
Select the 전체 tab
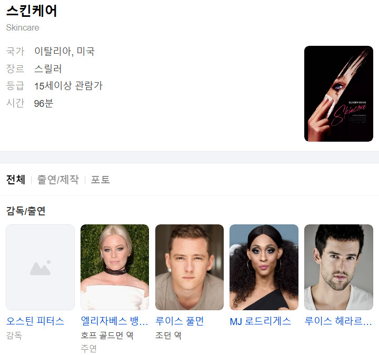16,180
